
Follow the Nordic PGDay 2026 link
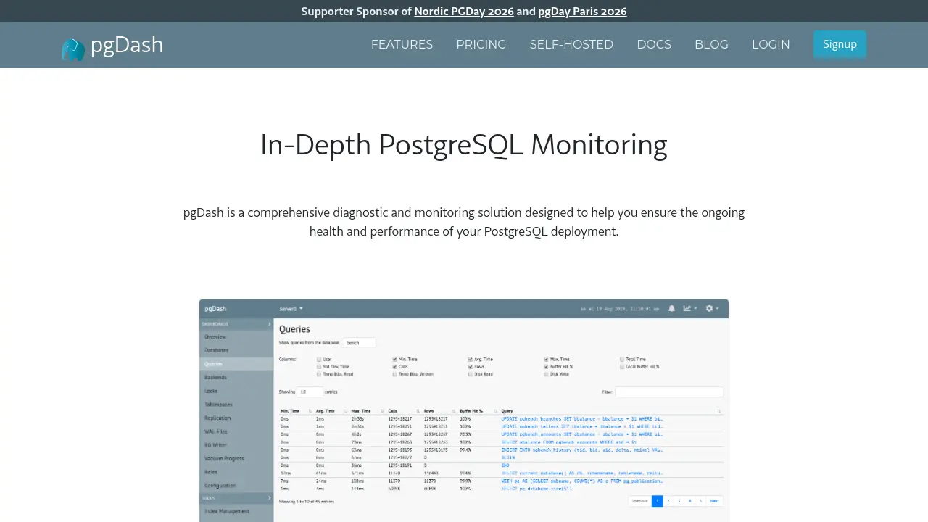pyautogui.click(x=464, y=11)
